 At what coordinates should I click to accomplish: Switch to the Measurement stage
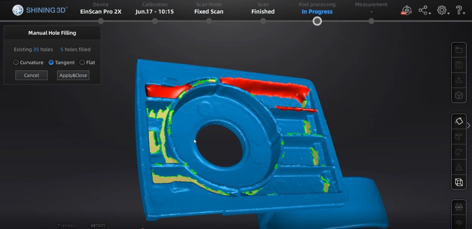pos(371,7)
